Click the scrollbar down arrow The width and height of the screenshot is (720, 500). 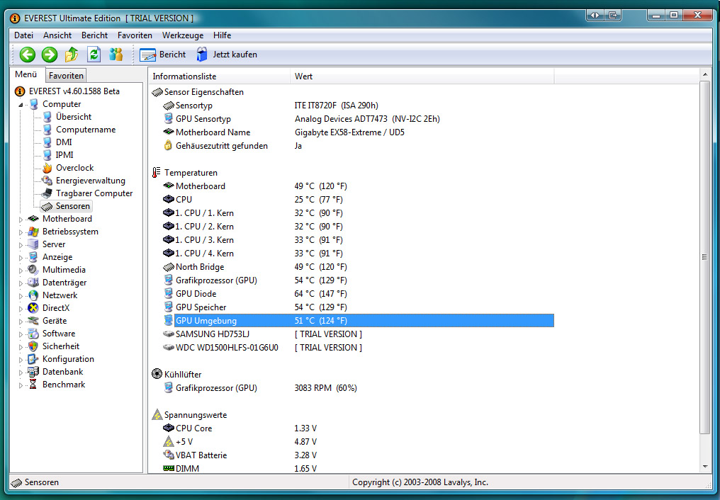coord(705,467)
